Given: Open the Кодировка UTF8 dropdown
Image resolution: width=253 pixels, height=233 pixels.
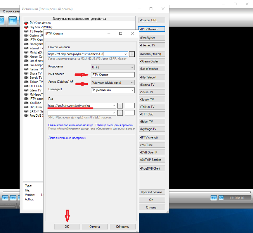Looking at the screenshot, I should tap(112, 67).
